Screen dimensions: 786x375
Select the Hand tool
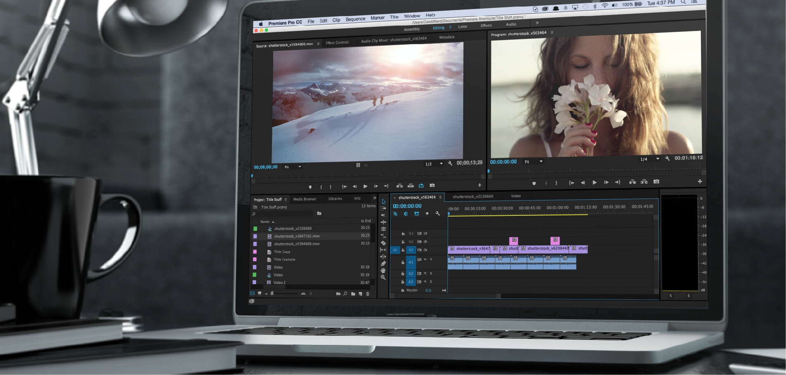click(x=383, y=271)
